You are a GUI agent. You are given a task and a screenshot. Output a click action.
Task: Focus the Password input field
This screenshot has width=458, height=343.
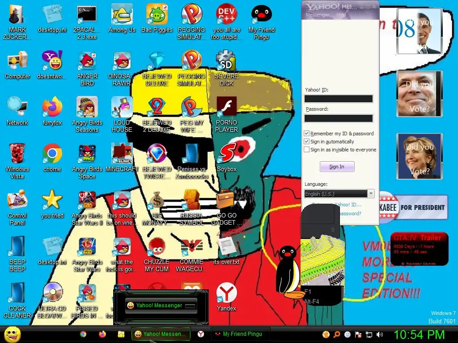(339, 118)
